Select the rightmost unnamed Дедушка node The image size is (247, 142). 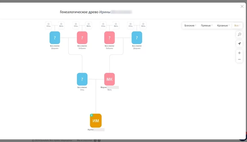coord(137,38)
